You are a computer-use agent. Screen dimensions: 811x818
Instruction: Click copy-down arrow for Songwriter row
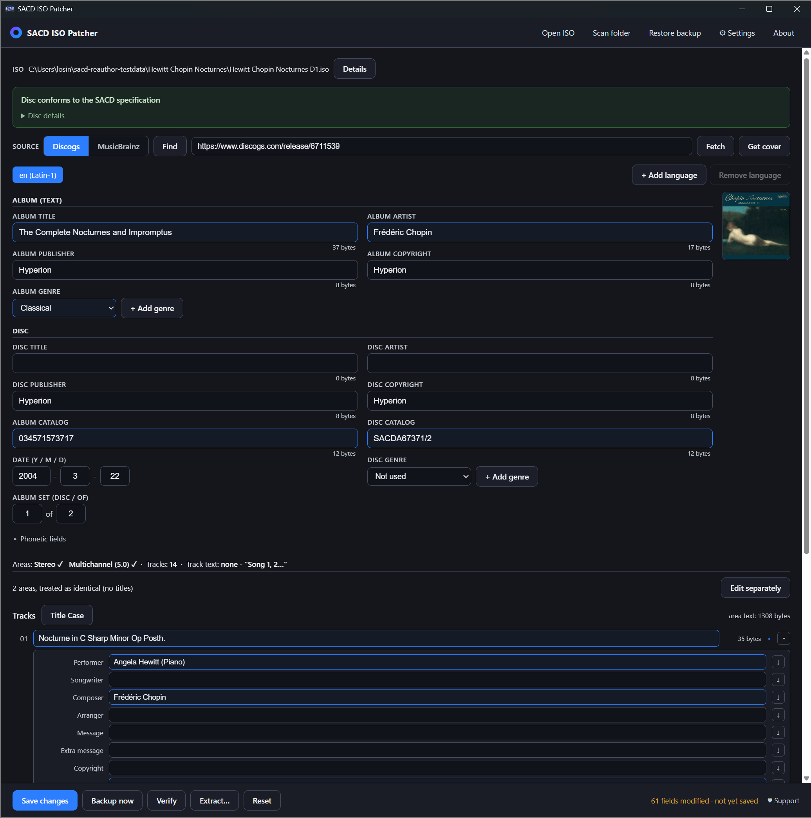point(778,680)
